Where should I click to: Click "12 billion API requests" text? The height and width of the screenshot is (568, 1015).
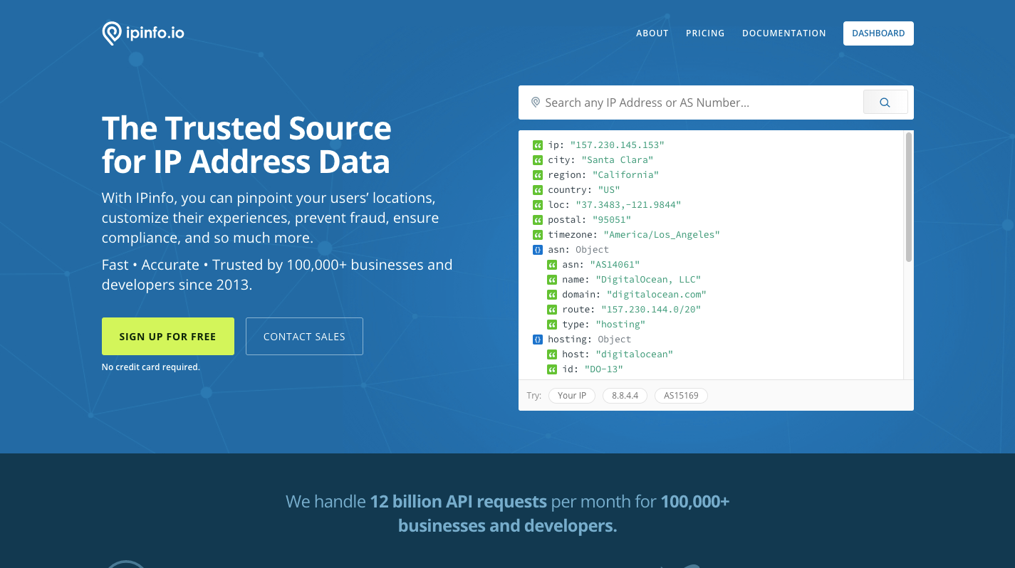coord(459,502)
